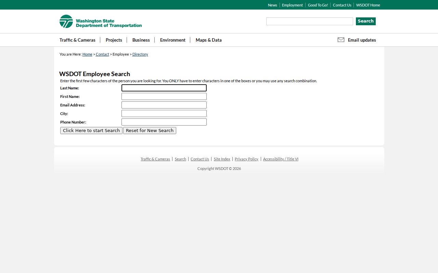This screenshot has height=273, width=438.
Task: Click the Email updates envelope icon
Action: (x=341, y=40)
